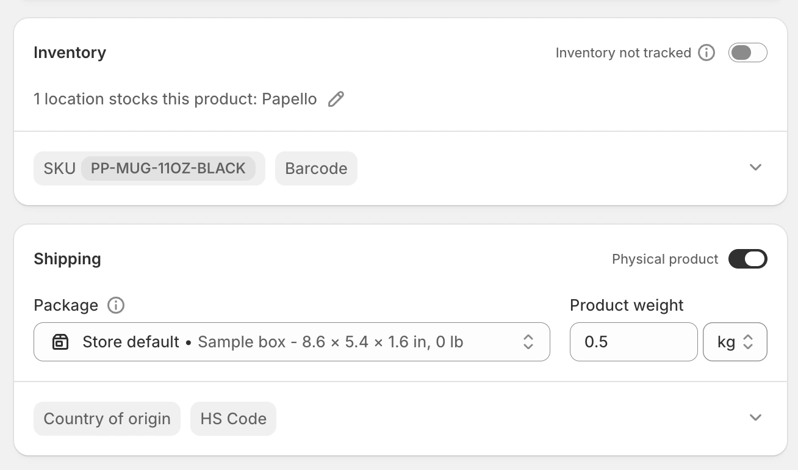
Task: Open the Package selection dropdown
Action: click(x=292, y=342)
